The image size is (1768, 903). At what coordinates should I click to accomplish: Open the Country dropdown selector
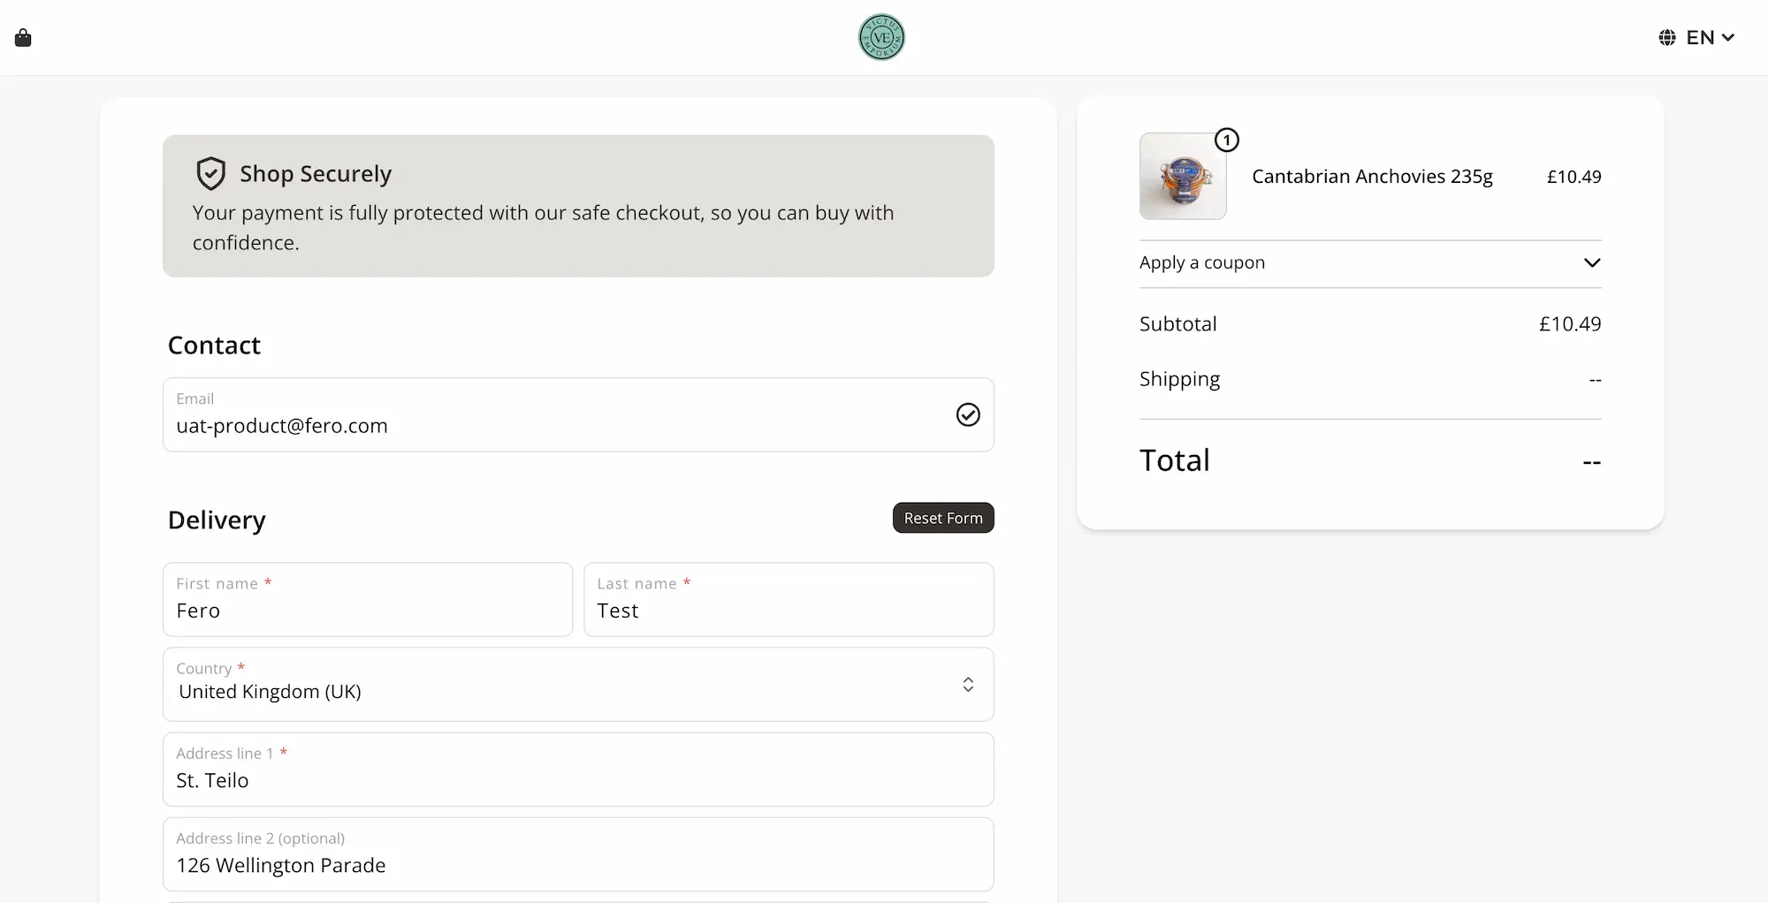click(578, 685)
